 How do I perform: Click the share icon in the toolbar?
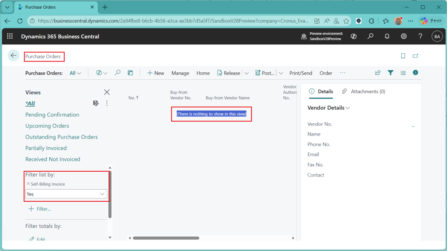pos(378,73)
